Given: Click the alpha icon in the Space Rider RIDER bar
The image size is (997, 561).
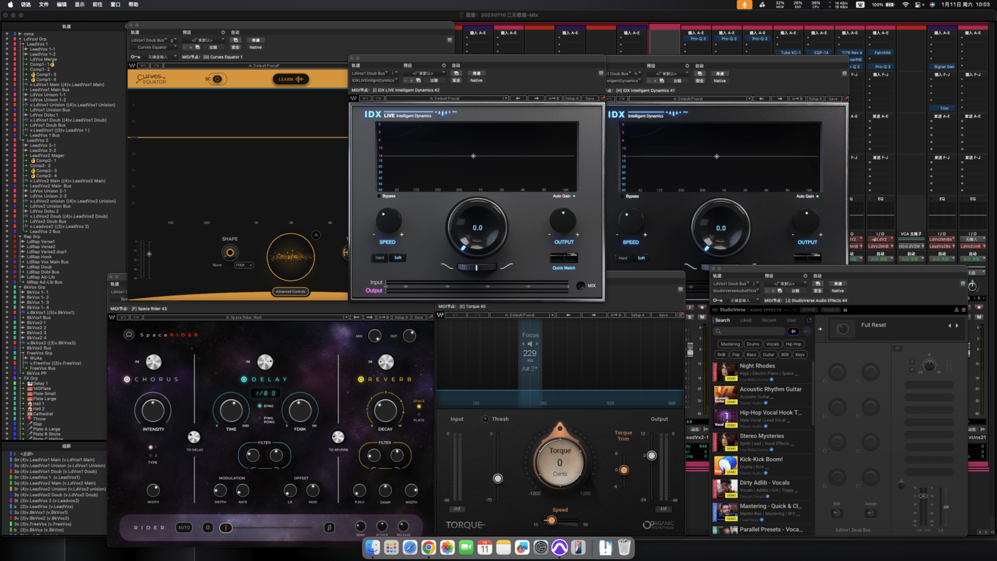Looking at the screenshot, I should coord(208,527).
